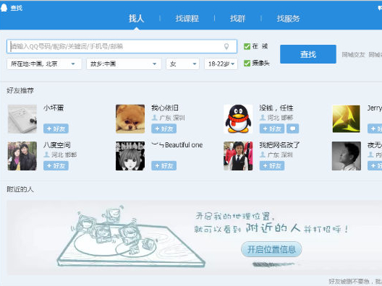The image size is (382, 286).
Task: Switch to the 找课程 tab
Action: pyautogui.click(x=187, y=19)
